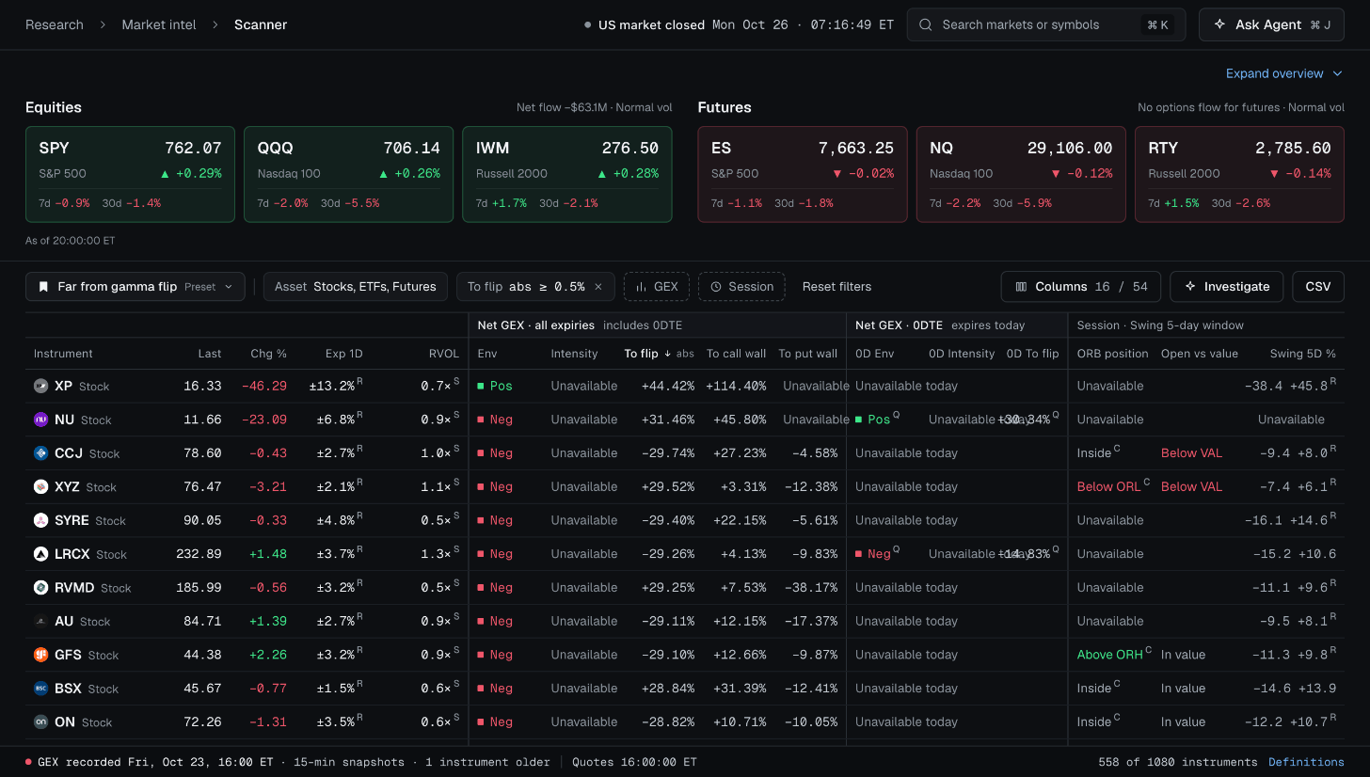Add the GEX filter chip
The width and height of the screenshot is (1370, 777).
657,287
